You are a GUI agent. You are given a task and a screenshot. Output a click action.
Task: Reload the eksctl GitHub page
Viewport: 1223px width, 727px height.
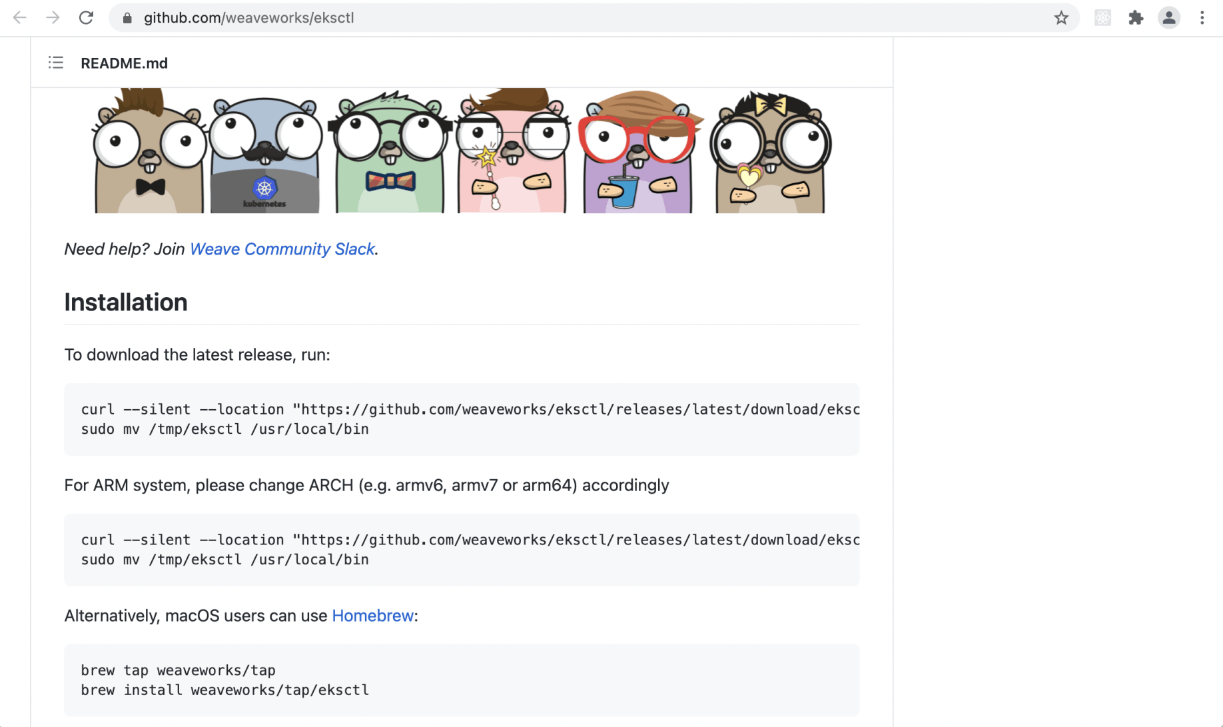pyautogui.click(x=86, y=18)
